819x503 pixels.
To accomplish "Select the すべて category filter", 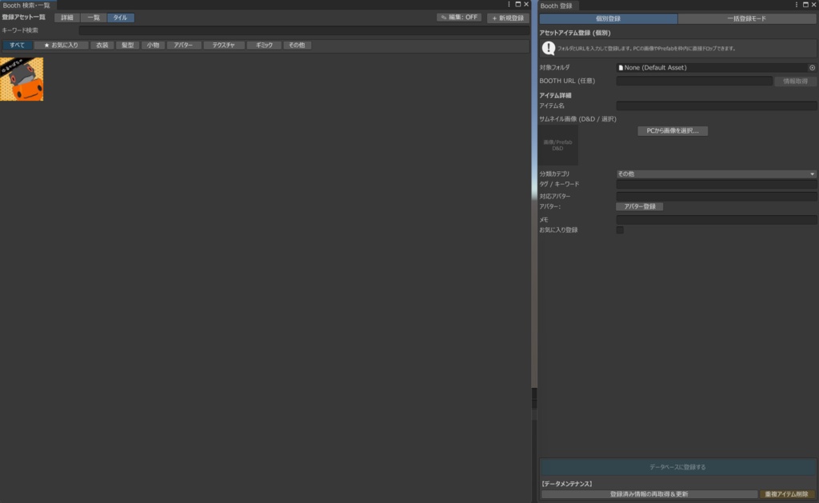I will point(17,46).
